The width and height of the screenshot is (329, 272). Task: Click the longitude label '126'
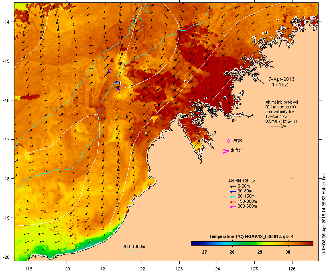[x=292, y=269]
